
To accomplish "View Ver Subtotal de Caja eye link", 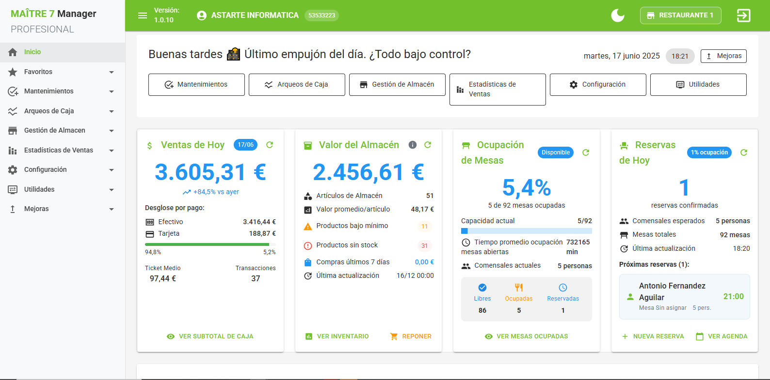I will (210, 336).
